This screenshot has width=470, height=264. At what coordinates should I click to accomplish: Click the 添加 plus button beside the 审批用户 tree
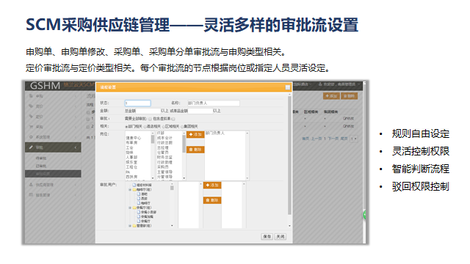[x=212, y=186]
